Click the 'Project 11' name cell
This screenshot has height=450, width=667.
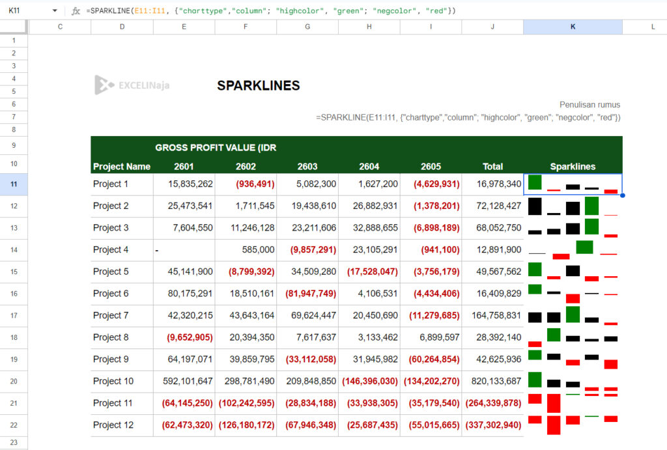pos(122,403)
